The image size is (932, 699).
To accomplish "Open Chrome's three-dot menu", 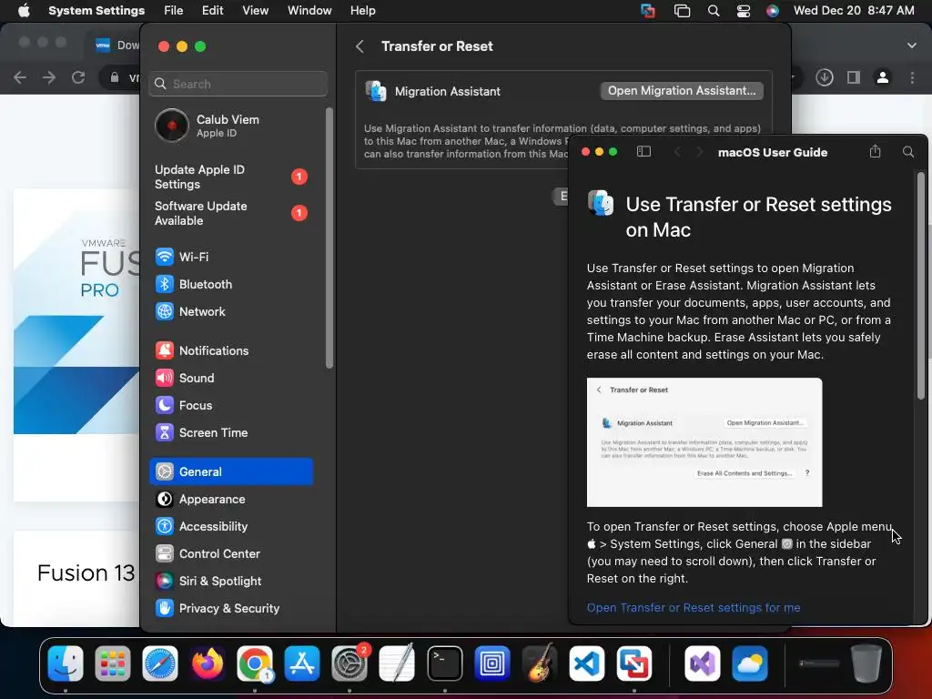I will pyautogui.click(x=912, y=77).
